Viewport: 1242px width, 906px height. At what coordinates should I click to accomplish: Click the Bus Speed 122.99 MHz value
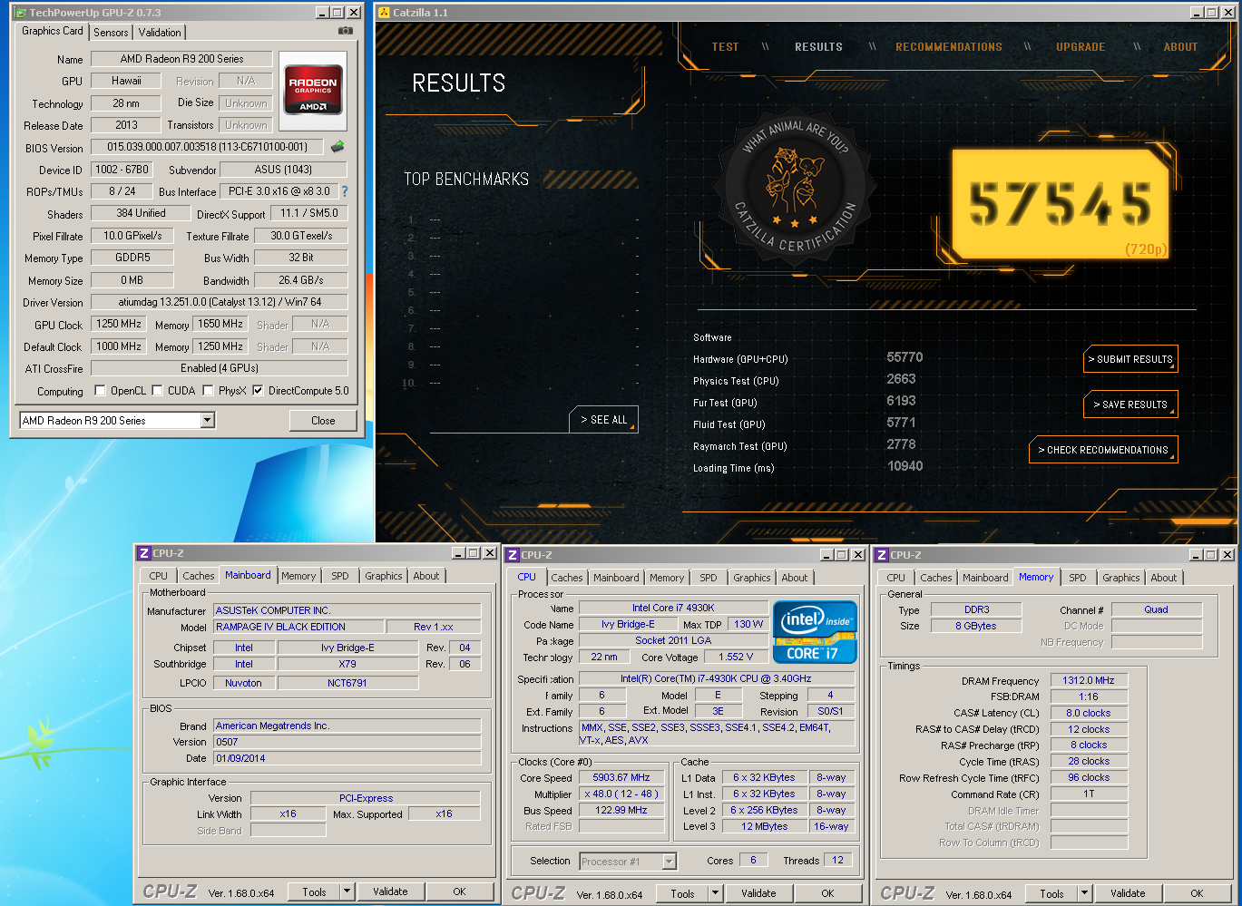point(621,810)
